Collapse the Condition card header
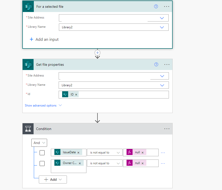The height and width of the screenshot is (190, 222). click(97, 129)
